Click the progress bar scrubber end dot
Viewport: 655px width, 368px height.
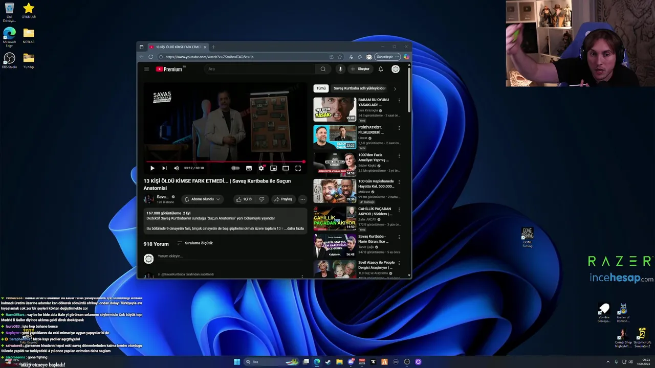tap(303, 162)
